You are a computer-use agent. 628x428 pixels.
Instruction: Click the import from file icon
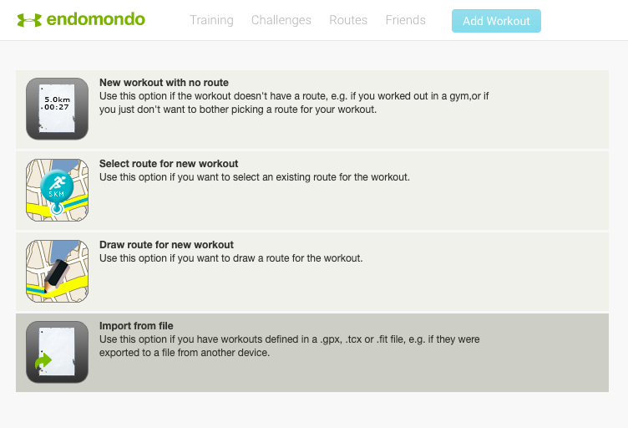click(x=57, y=352)
